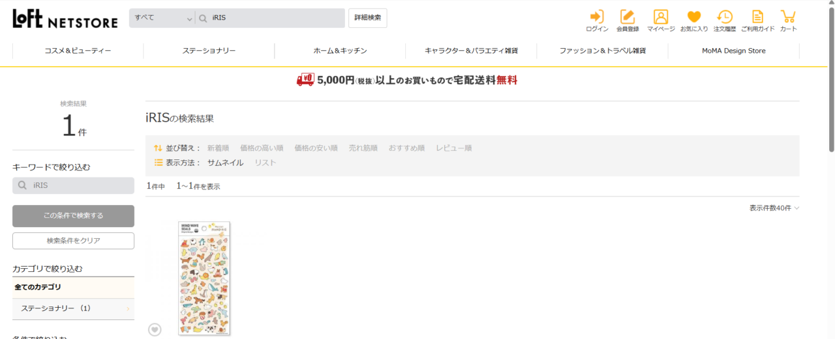Click the 詳細検索 button
This screenshot has height=339, width=835.
click(x=368, y=18)
